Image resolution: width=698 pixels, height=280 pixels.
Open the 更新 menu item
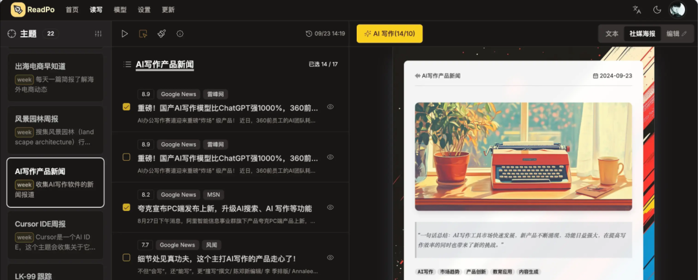pos(168,10)
